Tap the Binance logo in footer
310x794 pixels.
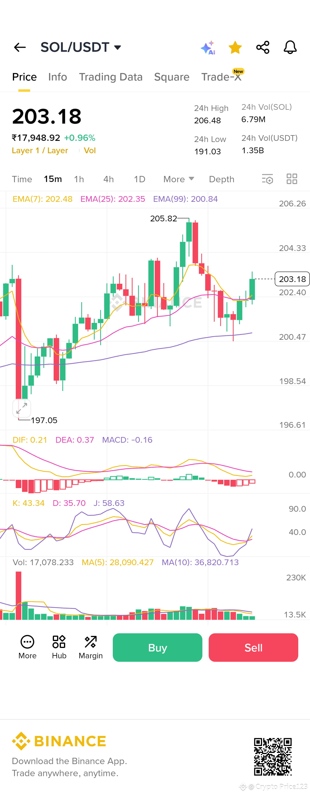[59, 741]
